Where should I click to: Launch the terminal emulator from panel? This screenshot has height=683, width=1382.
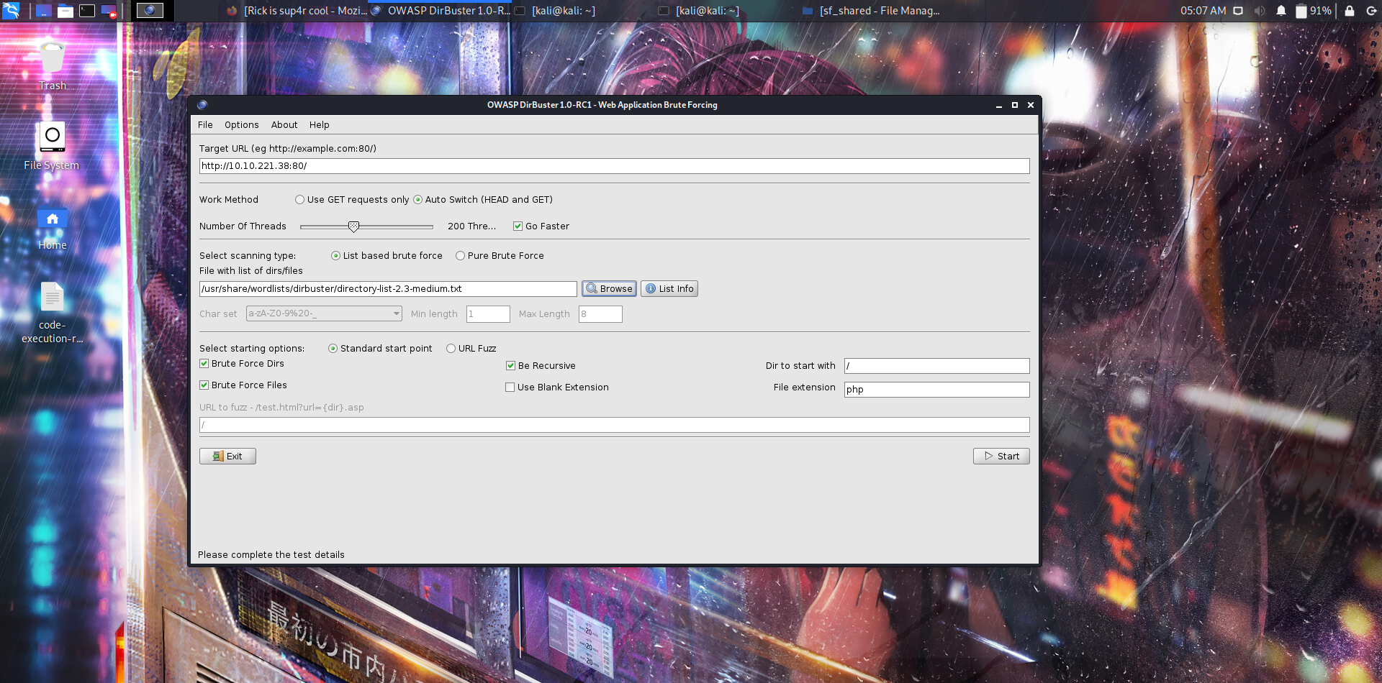point(87,11)
